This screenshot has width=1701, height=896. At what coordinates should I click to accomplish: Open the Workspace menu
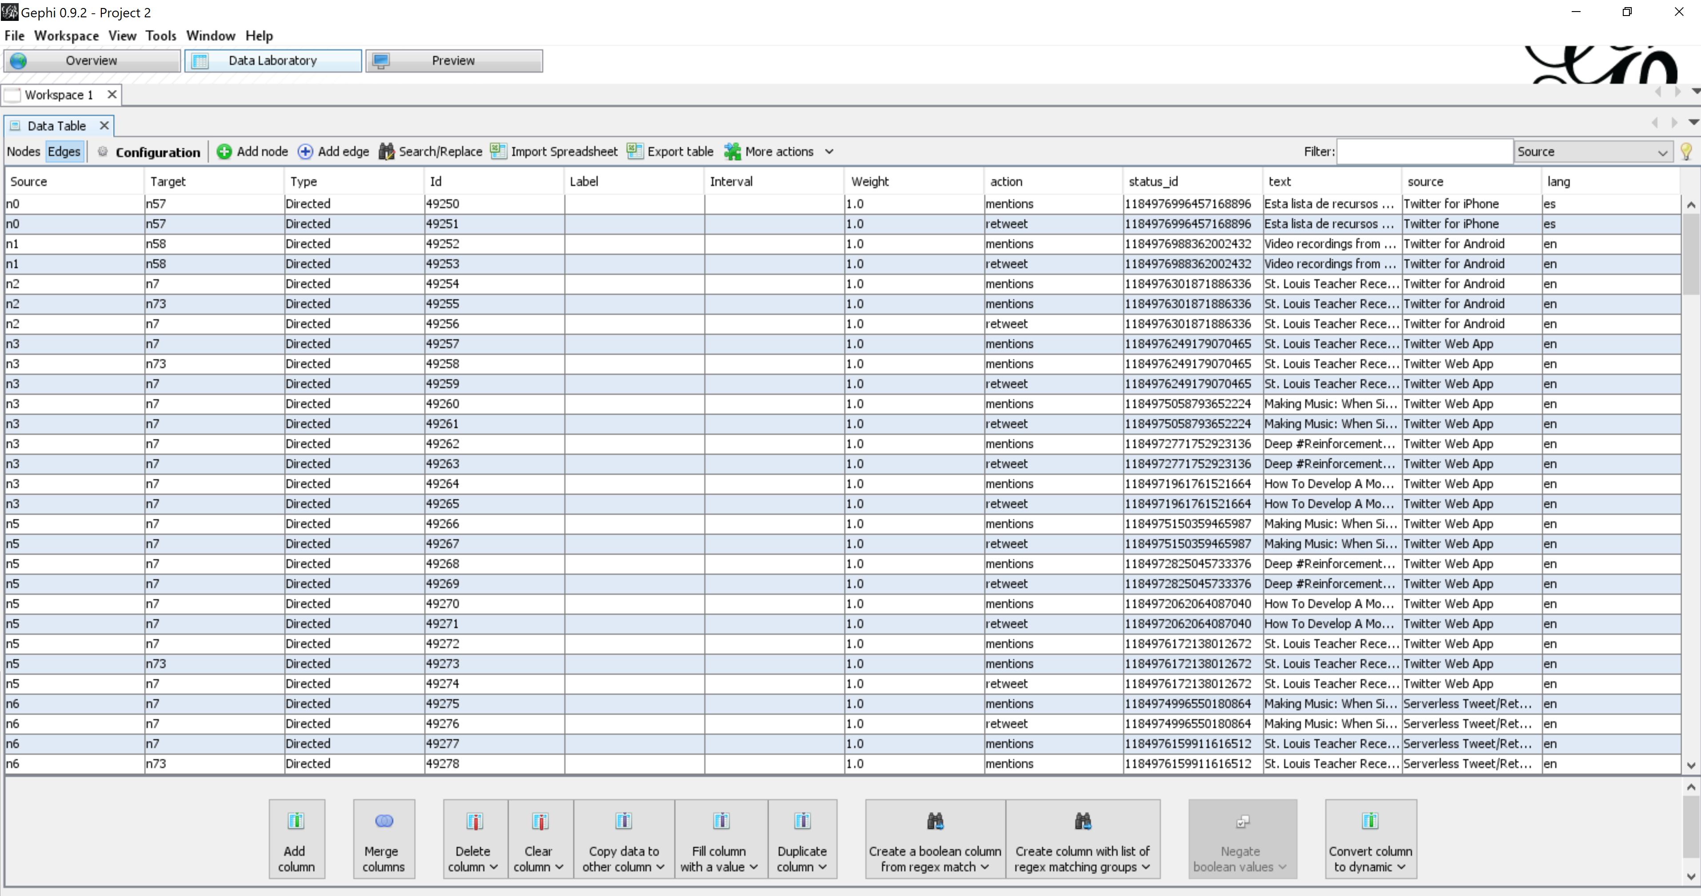[x=66, y=36]
